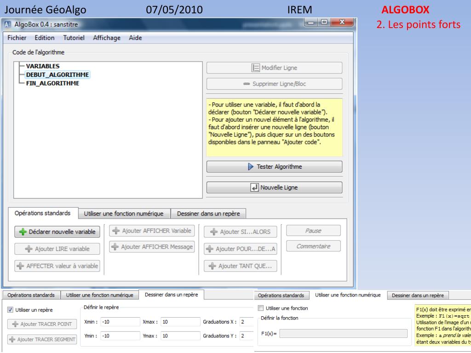This screenshot has width=471, height=353.
Task: Select the FIN_ALGORITHME line
Action: [x=52, y=84]
